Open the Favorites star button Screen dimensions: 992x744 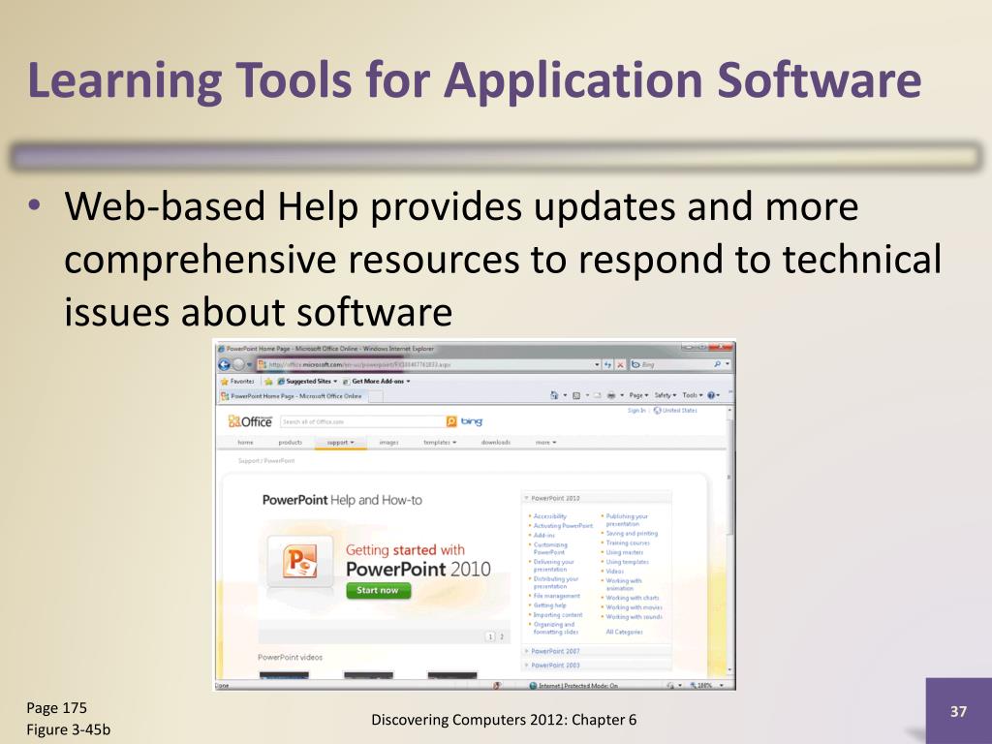237,382
